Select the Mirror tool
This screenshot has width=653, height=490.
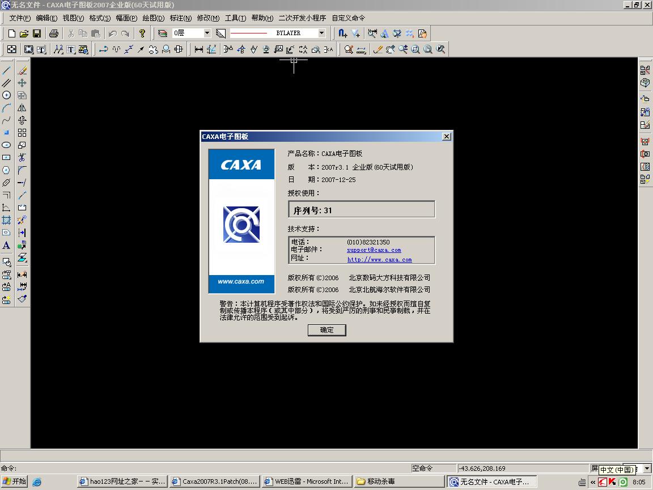click(x=22, y=108)
